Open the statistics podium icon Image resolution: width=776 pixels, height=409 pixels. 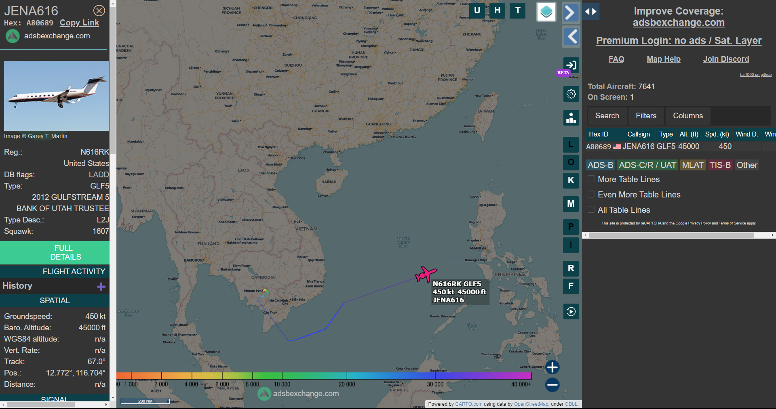(x=571, y=117)
